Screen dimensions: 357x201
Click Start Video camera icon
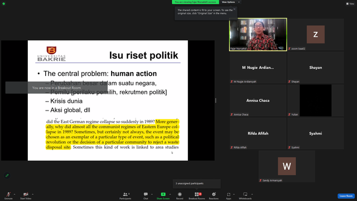[x=26, y=194]
